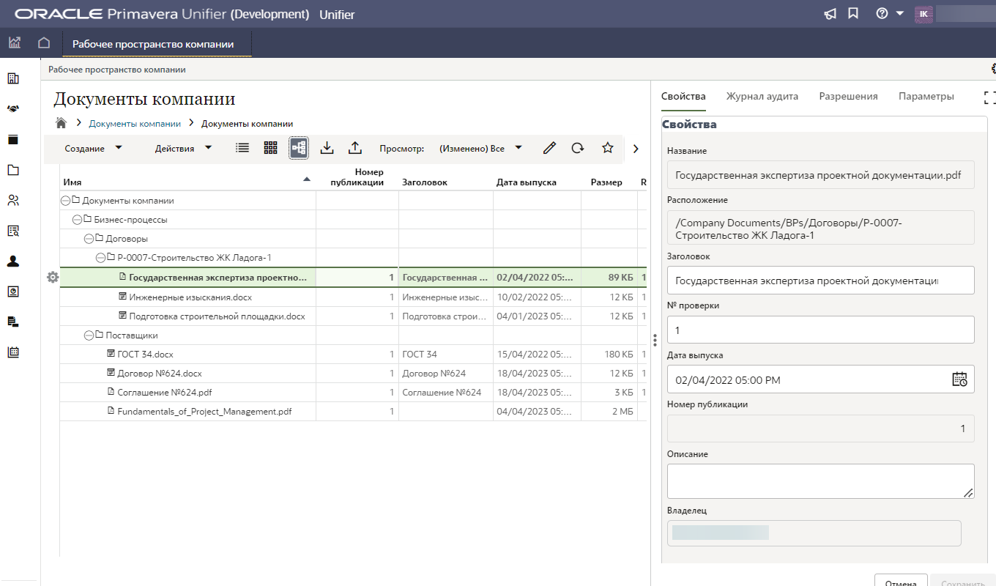
Task: Switch to list view layout
Action: click(x=242, y=148)
